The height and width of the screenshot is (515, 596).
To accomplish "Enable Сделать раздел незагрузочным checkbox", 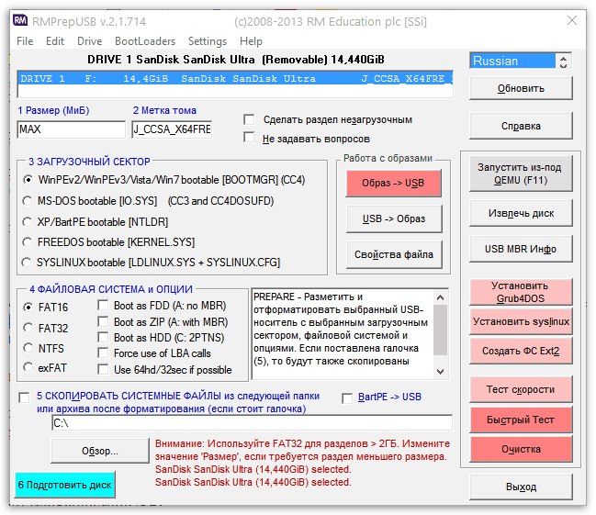I will (x=249, y=119).
